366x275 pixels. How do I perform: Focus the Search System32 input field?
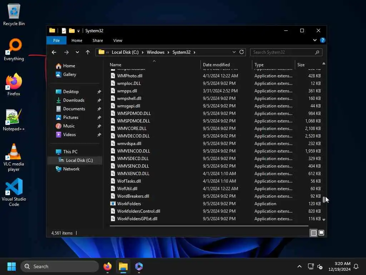click(x=286, y=52)
